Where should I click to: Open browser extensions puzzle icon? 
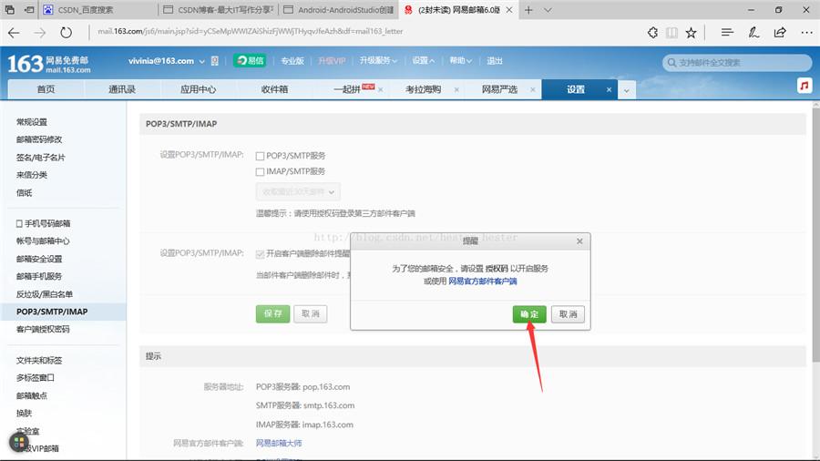652,33
